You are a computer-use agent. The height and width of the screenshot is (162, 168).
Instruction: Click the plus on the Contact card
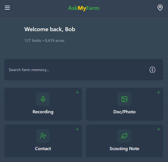point(77,129)
